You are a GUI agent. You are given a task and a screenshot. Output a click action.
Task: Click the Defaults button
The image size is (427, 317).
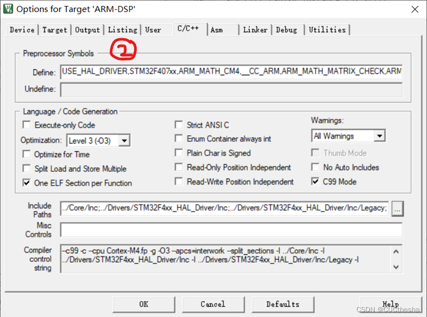(283, 304)
